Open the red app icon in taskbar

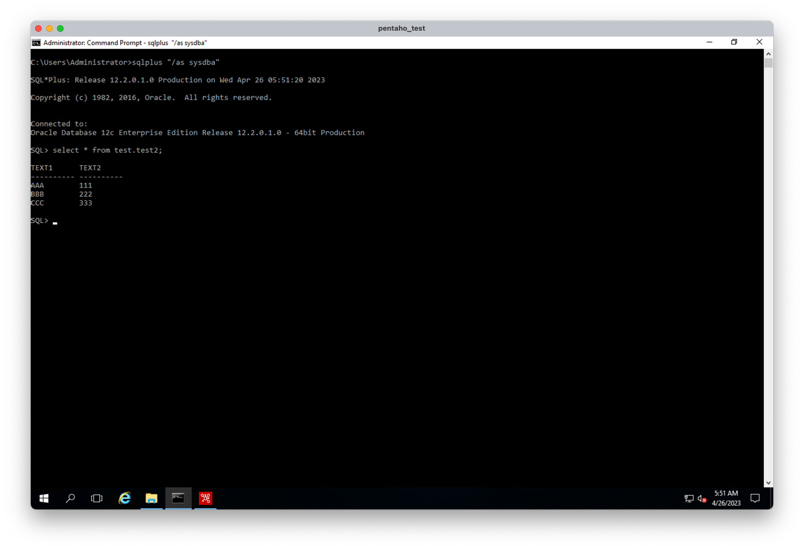pyautogui.click(x=206, y=498)
